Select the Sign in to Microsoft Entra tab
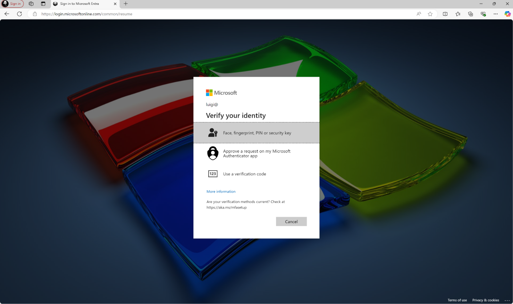 80,4
